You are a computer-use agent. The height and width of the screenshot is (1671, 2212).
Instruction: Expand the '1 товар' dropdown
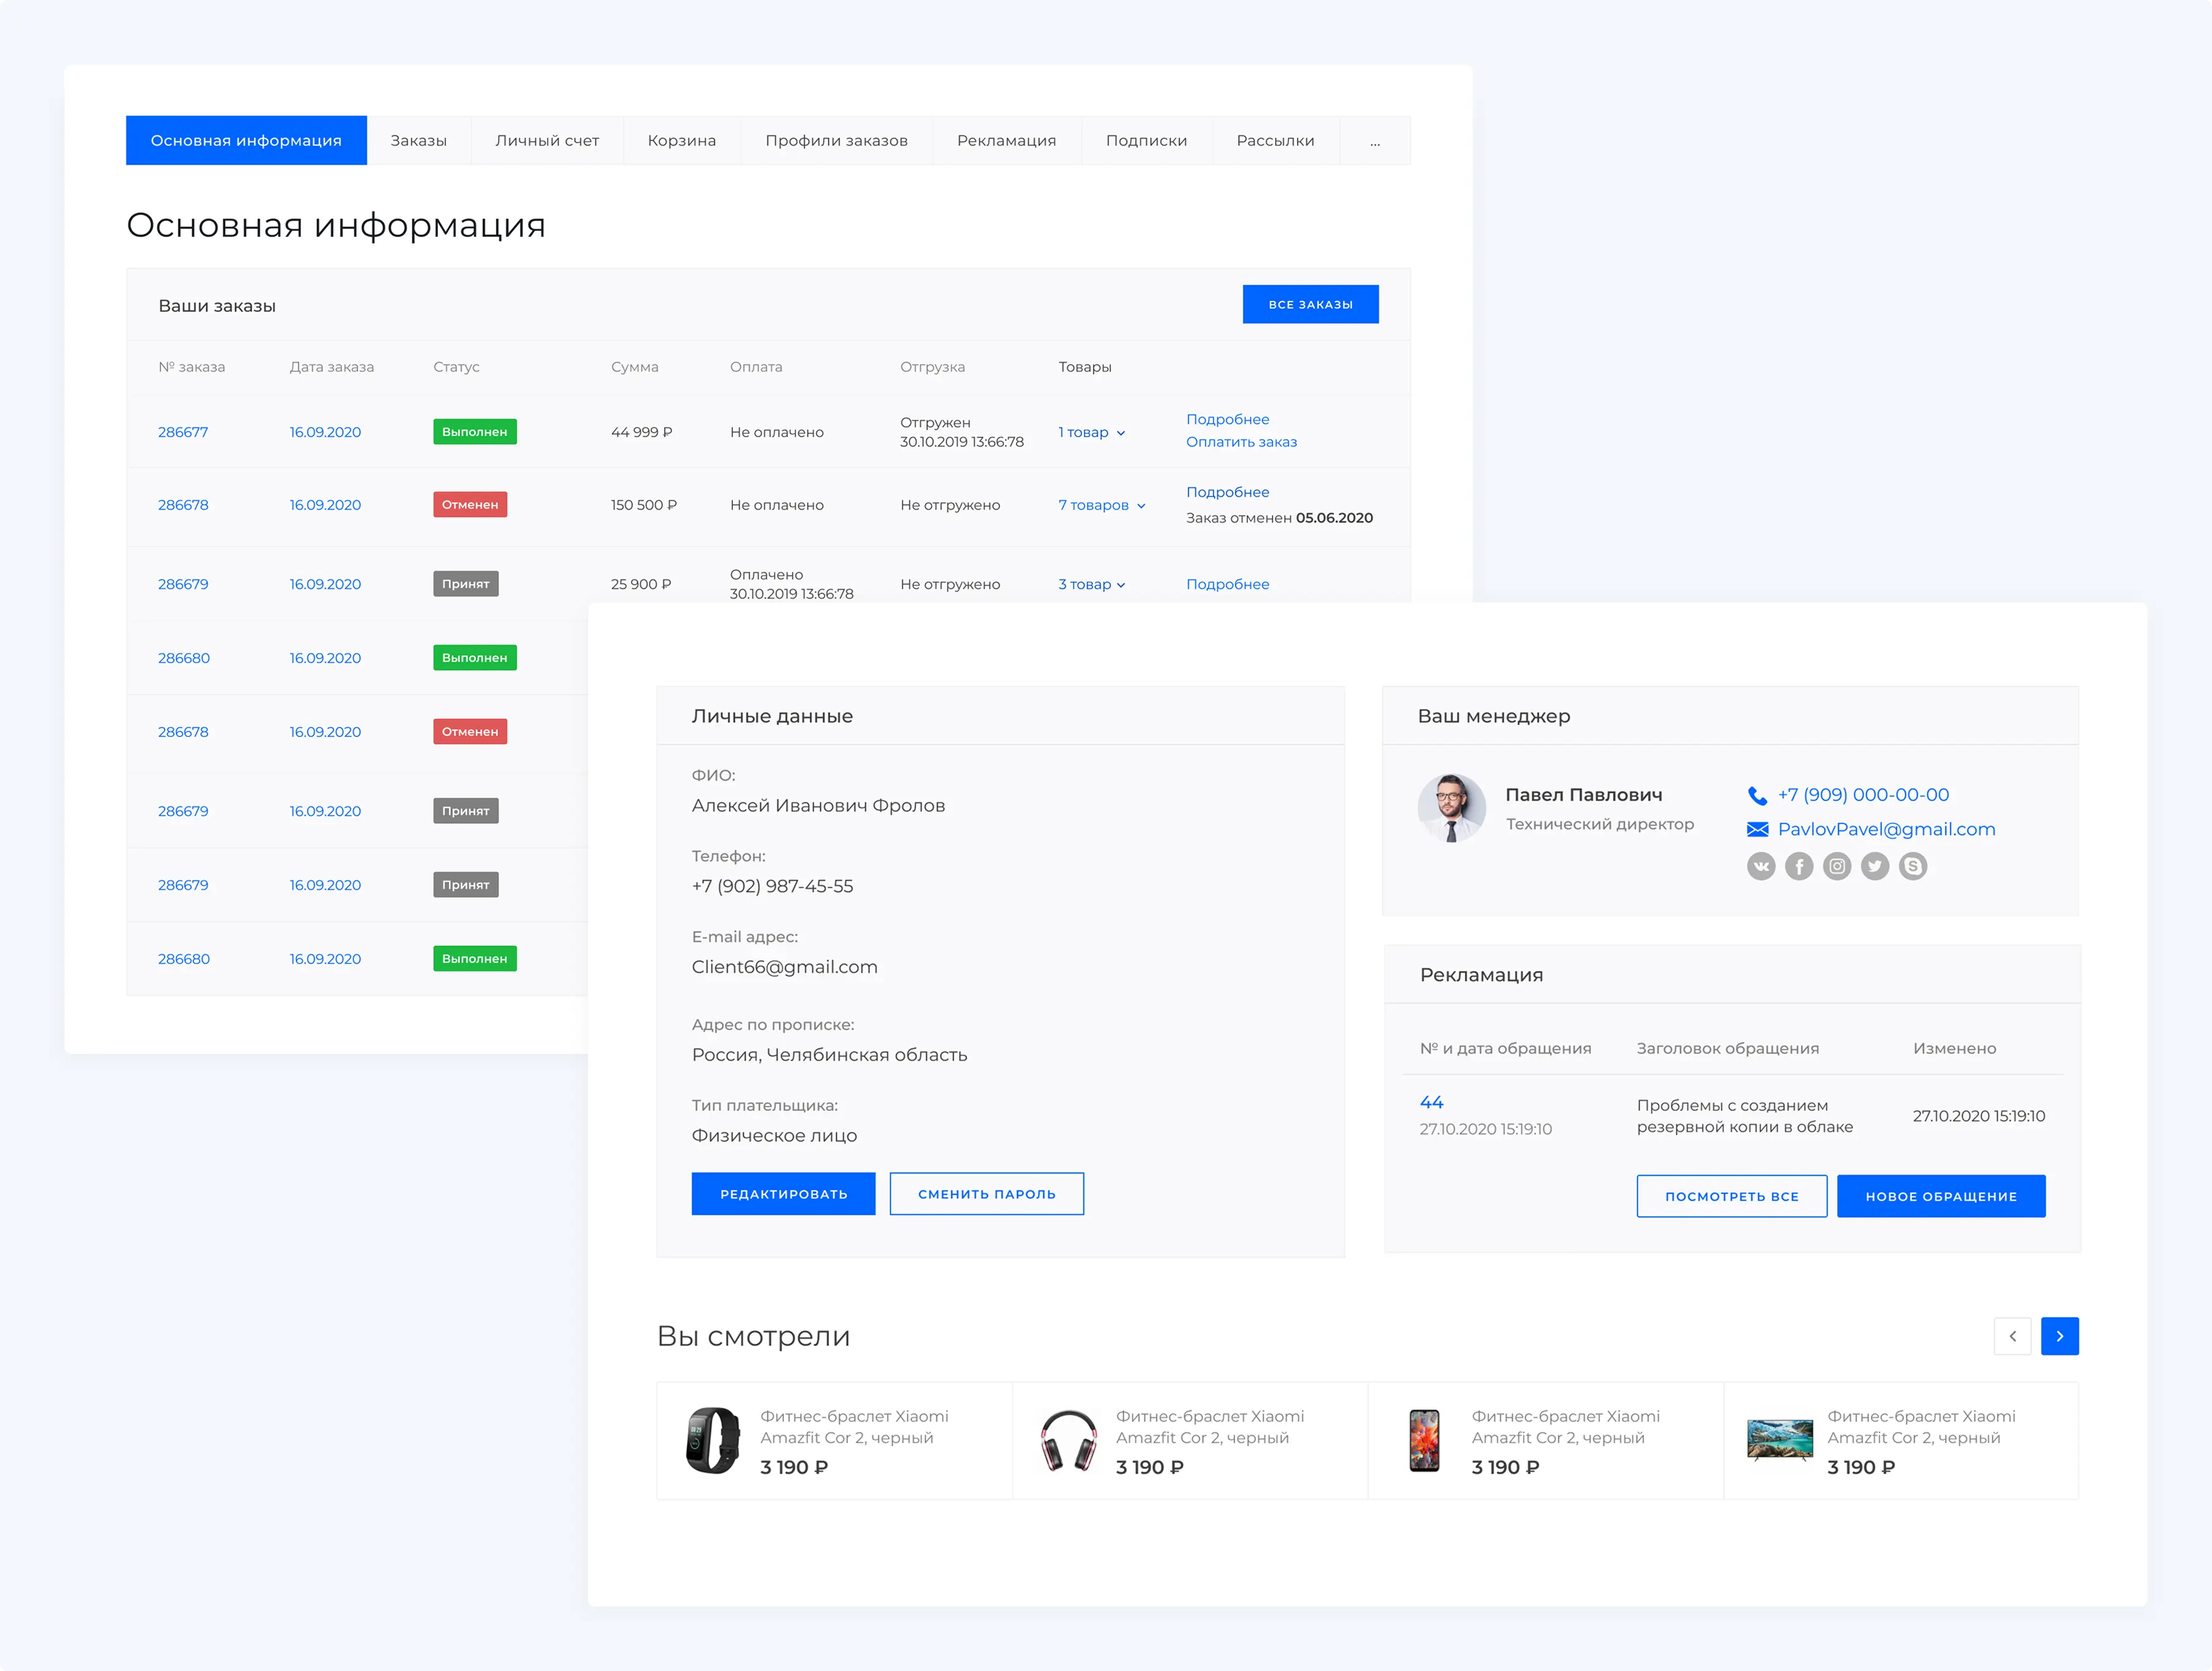(x=1092, y=433)
